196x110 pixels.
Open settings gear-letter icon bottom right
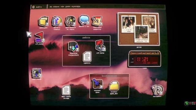(157, 90)
